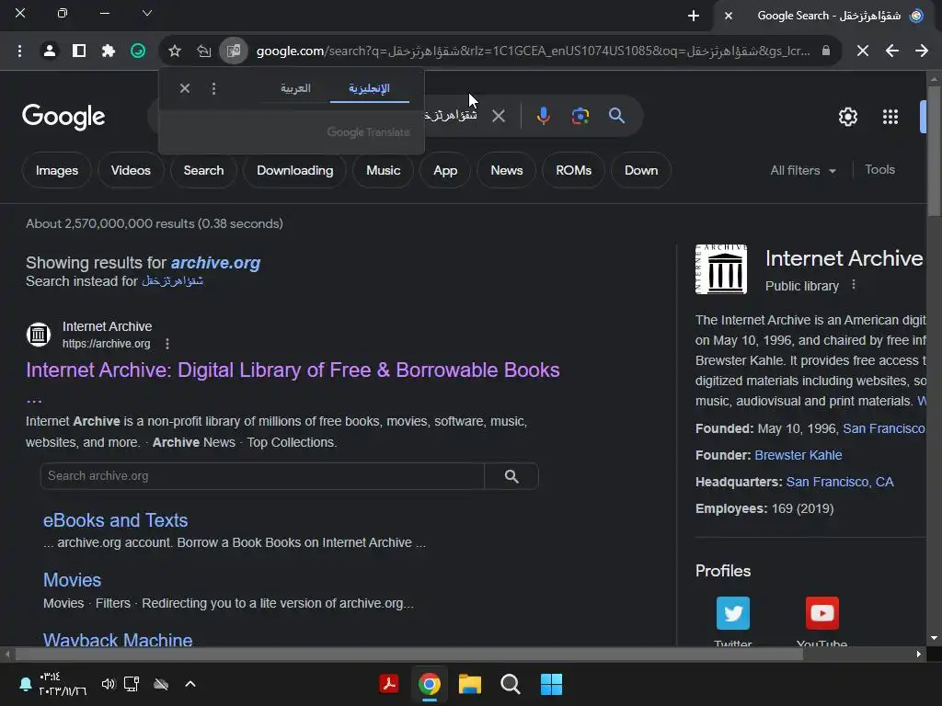Open Translate popup options menu

pos(213,89)
